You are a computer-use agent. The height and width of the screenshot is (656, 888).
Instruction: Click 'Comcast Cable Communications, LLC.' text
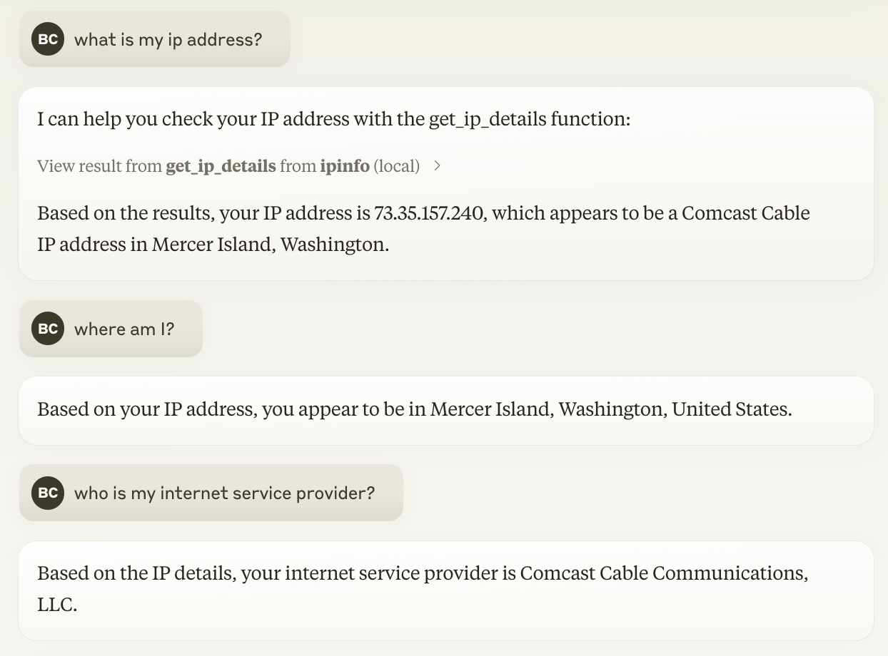[x=667, y=573]
